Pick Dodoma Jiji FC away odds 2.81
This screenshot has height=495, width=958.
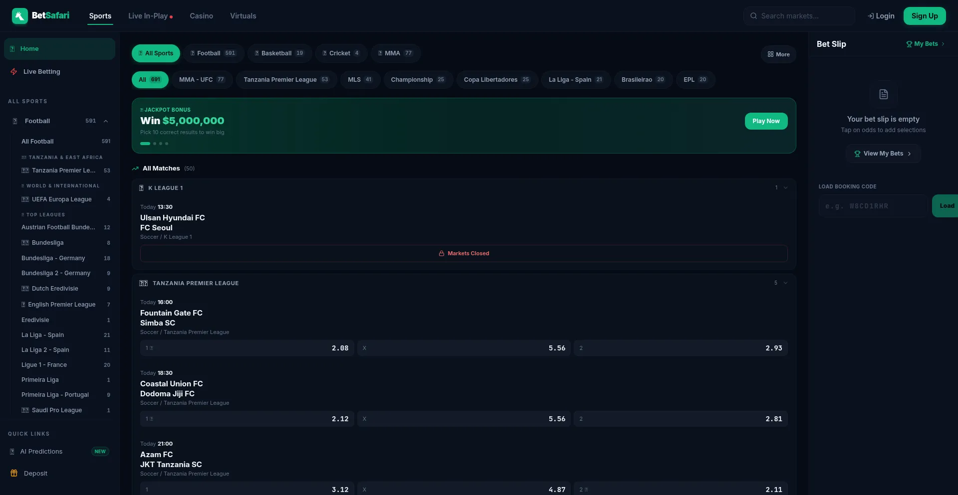[x=681, y=419]
